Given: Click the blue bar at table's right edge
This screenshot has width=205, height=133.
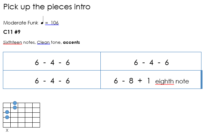Looking at the screenshot, I should (x=202, y=79).
